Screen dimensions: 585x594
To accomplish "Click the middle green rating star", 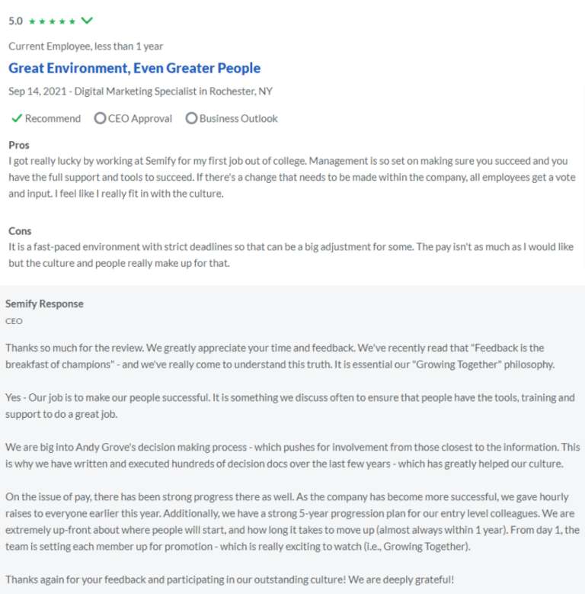I will pyautogui.click(x=53, y=21).
